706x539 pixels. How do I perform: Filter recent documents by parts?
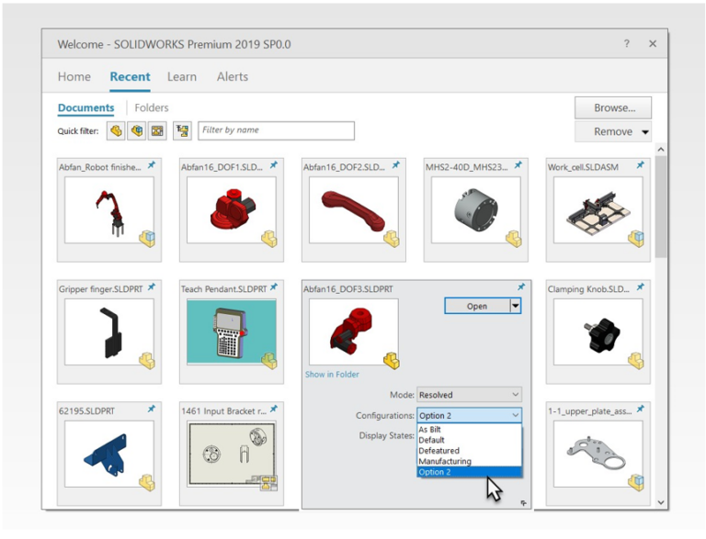pyautogui.click(x=116, y=131)
